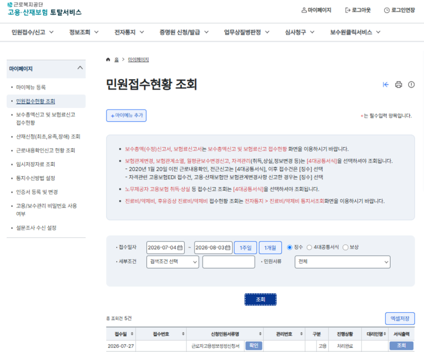Click the 처리완료 status cell
The height and width of the screenshot is (352, 424).
pyautogui.click(x=345, y=346)
